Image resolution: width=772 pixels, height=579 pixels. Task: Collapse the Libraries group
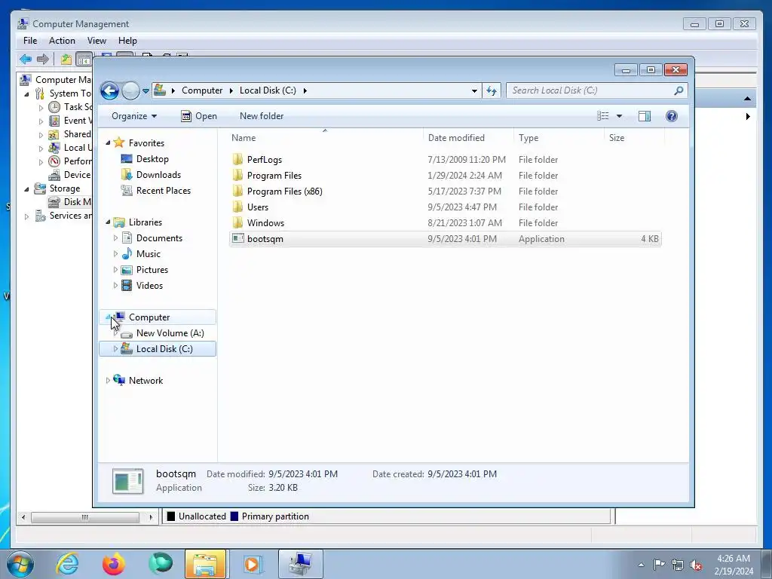(109, 222)
